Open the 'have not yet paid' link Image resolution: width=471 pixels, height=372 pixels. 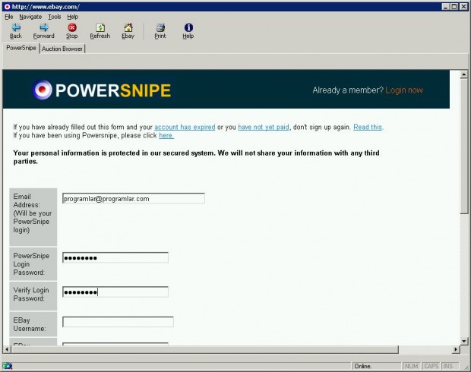(x=264, y=127)
